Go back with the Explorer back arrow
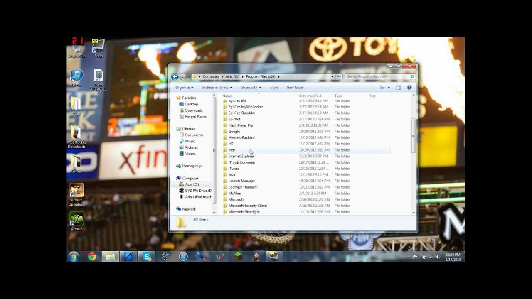The width and height of the screenshot is (532, 299). pos(175,76)
